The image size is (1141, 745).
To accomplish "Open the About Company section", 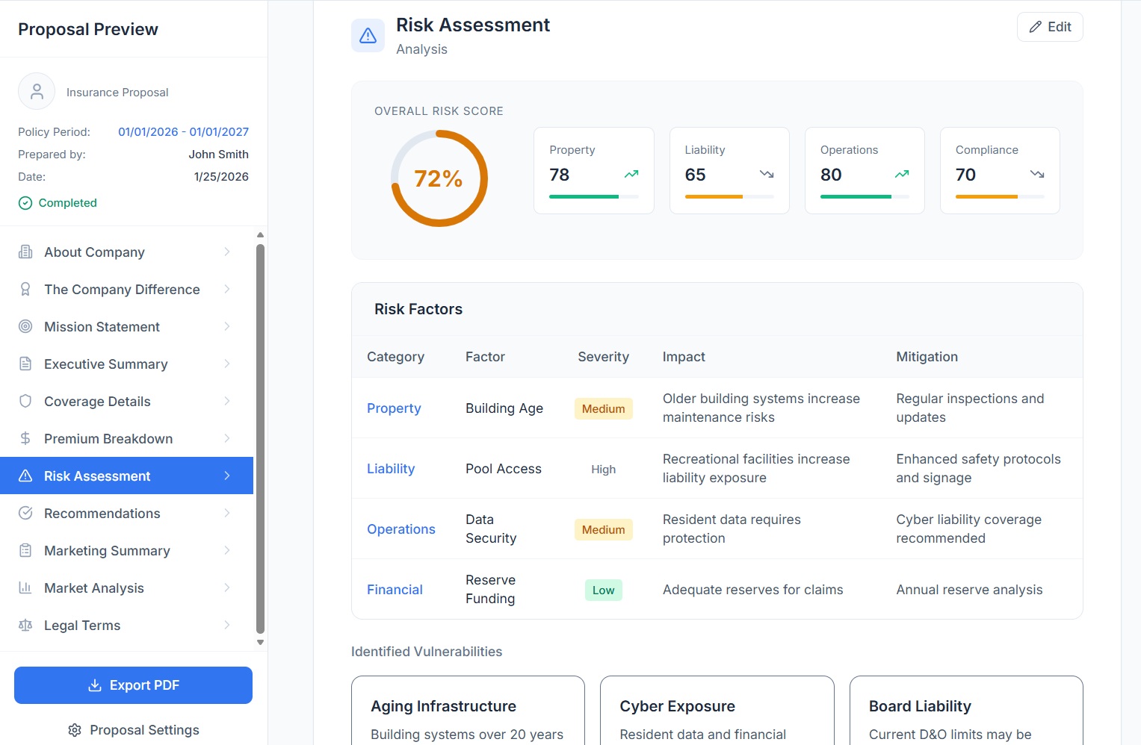I will (126, 252).
